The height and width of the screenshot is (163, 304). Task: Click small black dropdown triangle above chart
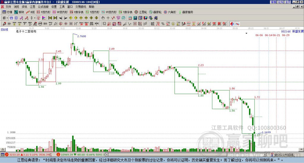click(246, 33)
